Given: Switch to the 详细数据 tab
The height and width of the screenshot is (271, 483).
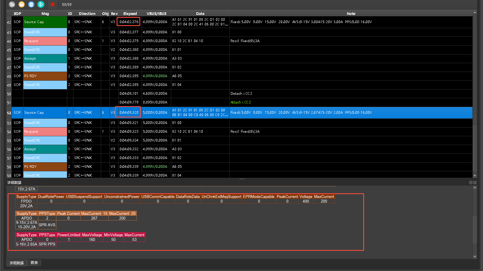Looking at the screenshot, I should [17, 263].
